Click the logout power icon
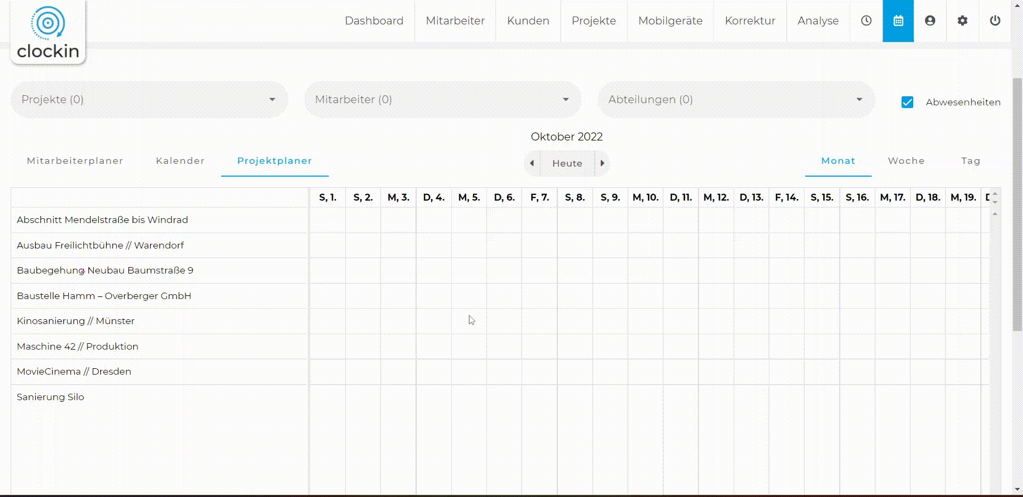This screenshot has height=497, width=1023. (994, 21)
